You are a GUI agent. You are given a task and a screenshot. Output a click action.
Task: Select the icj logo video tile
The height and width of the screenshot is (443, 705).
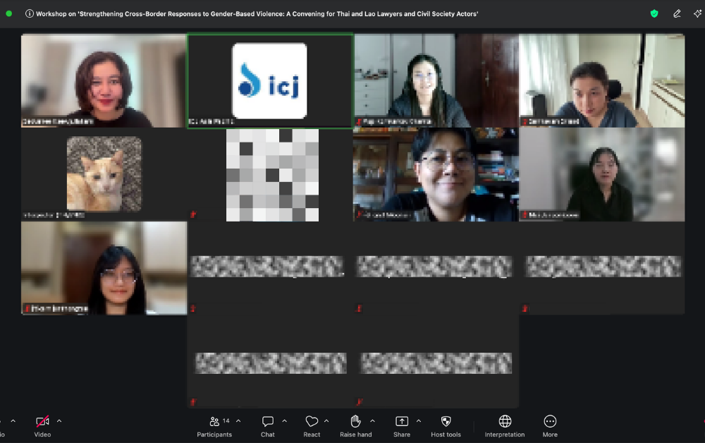270,81
